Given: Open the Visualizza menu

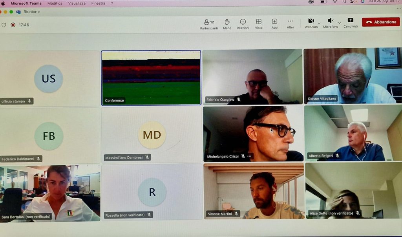Looking at the screenshot, I should (77, 3).
